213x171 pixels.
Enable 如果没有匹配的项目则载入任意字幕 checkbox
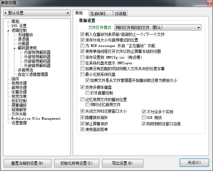pos(82,68)
